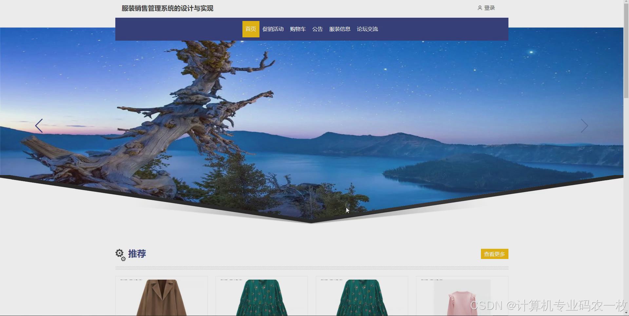Click the 登录 login link
The width and height of the screenshot is (629, 316).
(489, 8)
